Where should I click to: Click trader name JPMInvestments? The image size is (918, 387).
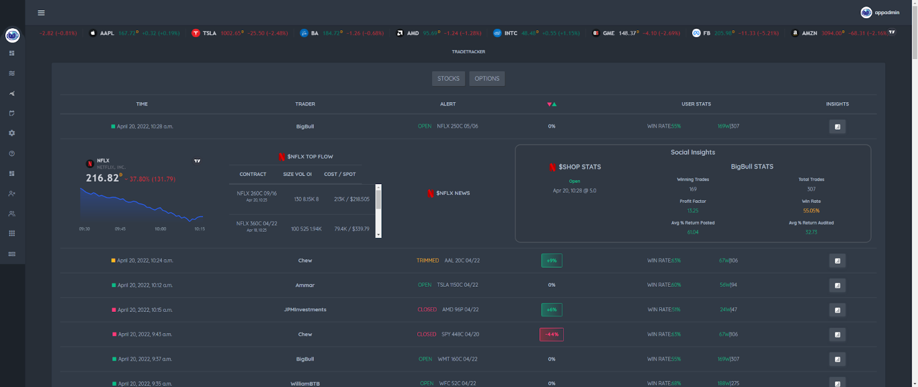pos(305,310)
